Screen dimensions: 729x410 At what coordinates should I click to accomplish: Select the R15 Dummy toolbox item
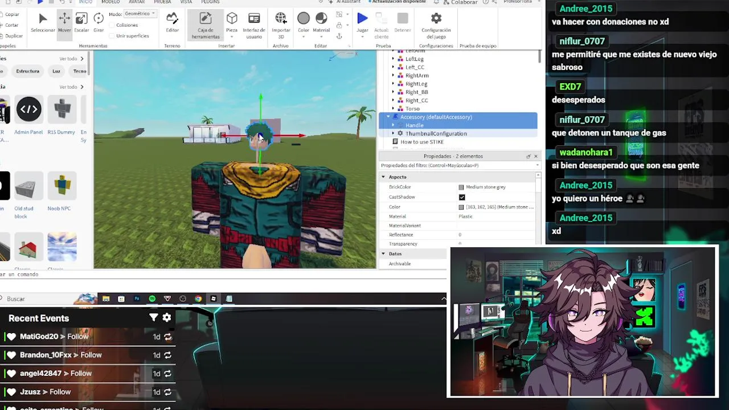click(62, 117)
